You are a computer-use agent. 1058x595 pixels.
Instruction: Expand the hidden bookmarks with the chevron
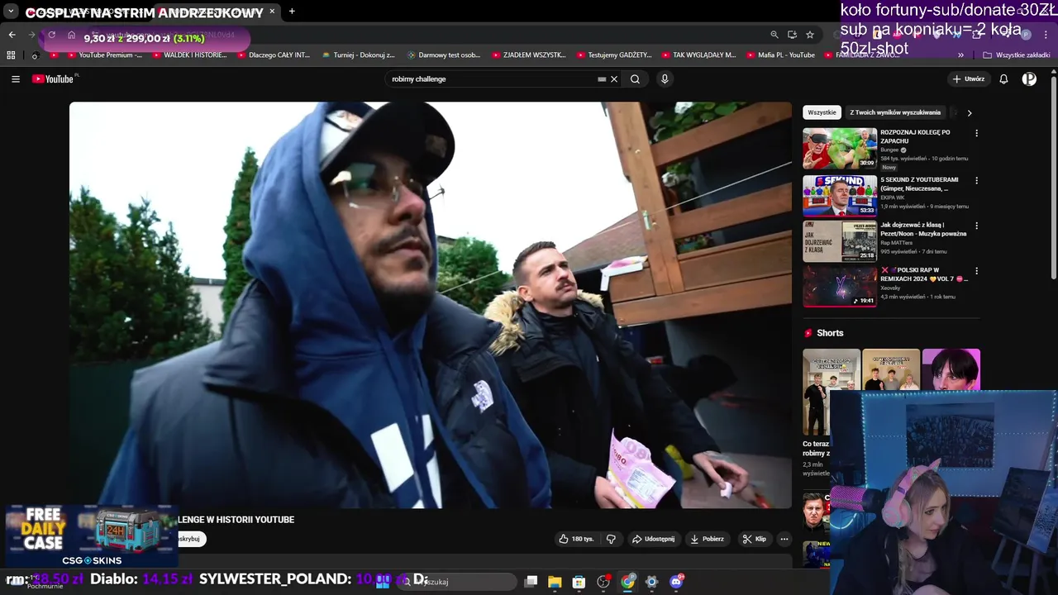[x=960, y=55]
